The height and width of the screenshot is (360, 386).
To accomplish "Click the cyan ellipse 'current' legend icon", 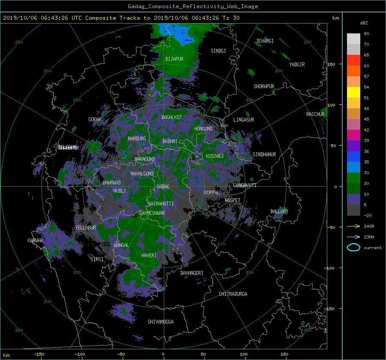I will point(353,247).
